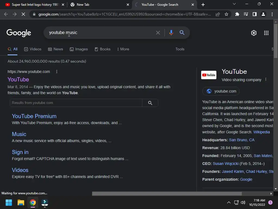Click the YouTube logo thumbnail in knowledge panel
Screen dimensions: 278x209
(x=209, y=75)
